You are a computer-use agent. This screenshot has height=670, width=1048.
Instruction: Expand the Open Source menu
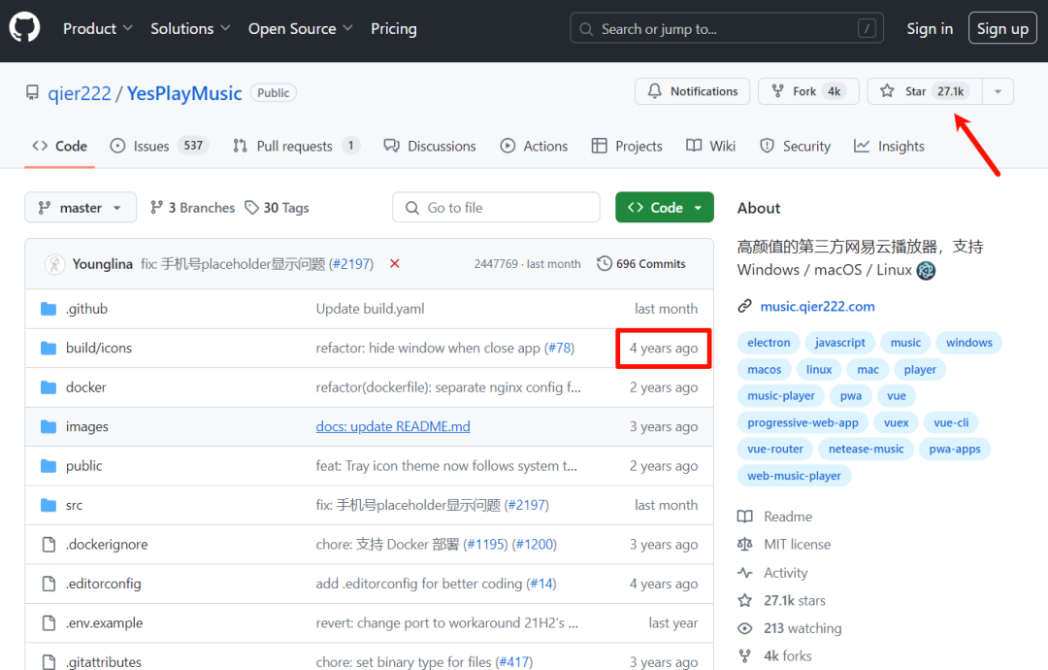click(300, 29)
